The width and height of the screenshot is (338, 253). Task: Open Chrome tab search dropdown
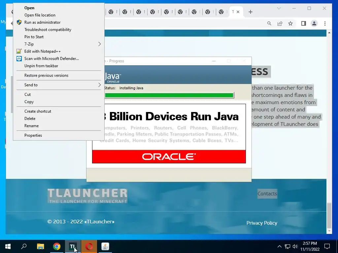(279, 8)
